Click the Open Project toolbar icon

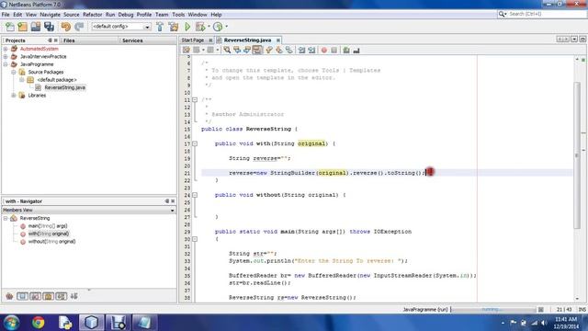coord(36,27)
